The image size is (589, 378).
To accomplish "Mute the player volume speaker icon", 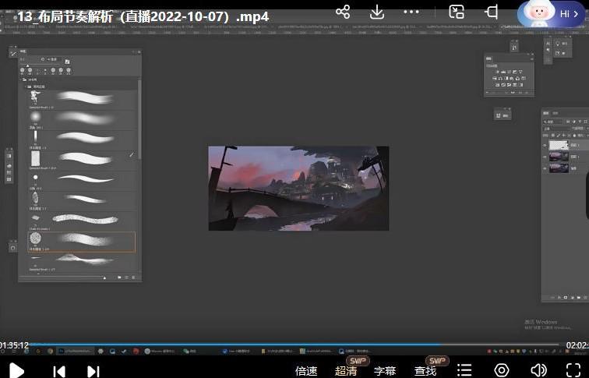I will coord(538,370).
